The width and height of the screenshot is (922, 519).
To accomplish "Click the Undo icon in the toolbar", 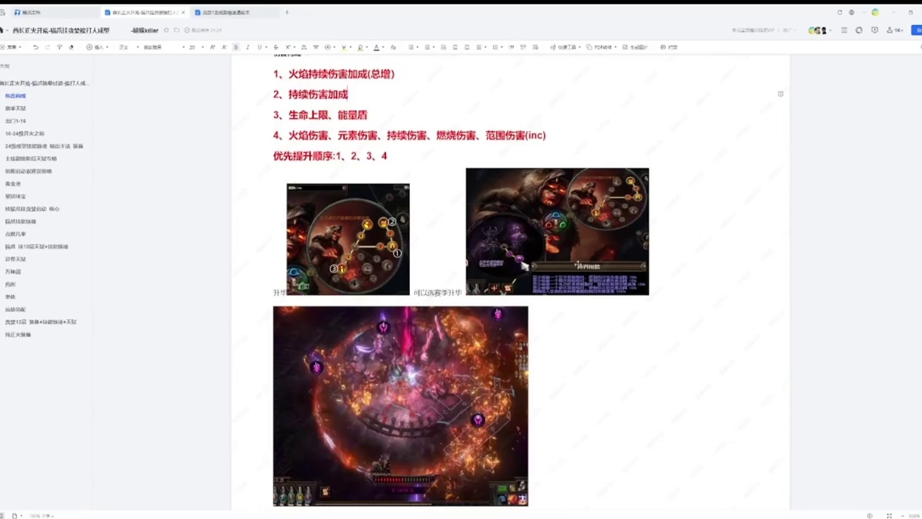I will [x=35, y=47].
